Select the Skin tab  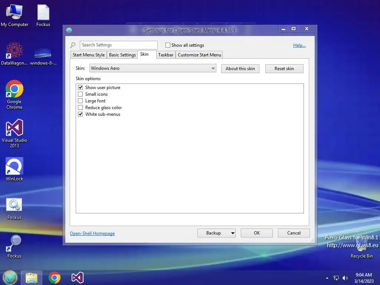pyautogui.click(x=147, y=54)
